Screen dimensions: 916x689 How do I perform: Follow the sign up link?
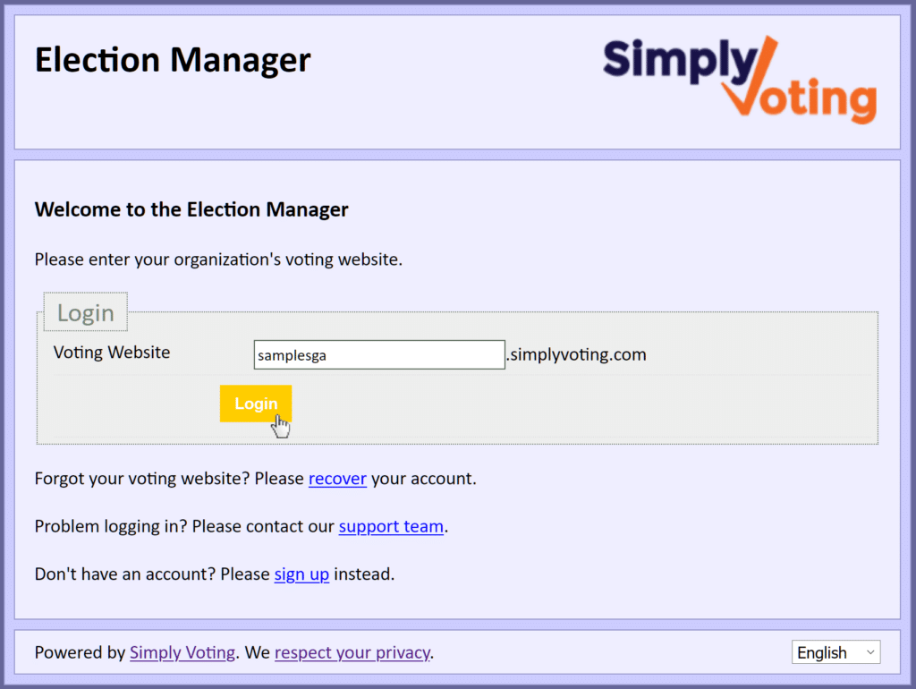[x=301, y=574]
